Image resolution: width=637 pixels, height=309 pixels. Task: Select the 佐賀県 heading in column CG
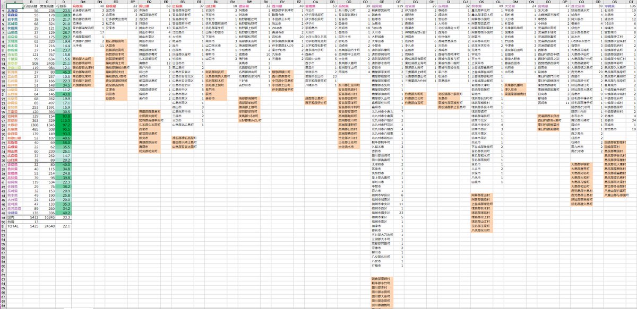pyautogui.click(x=415, y=6)
